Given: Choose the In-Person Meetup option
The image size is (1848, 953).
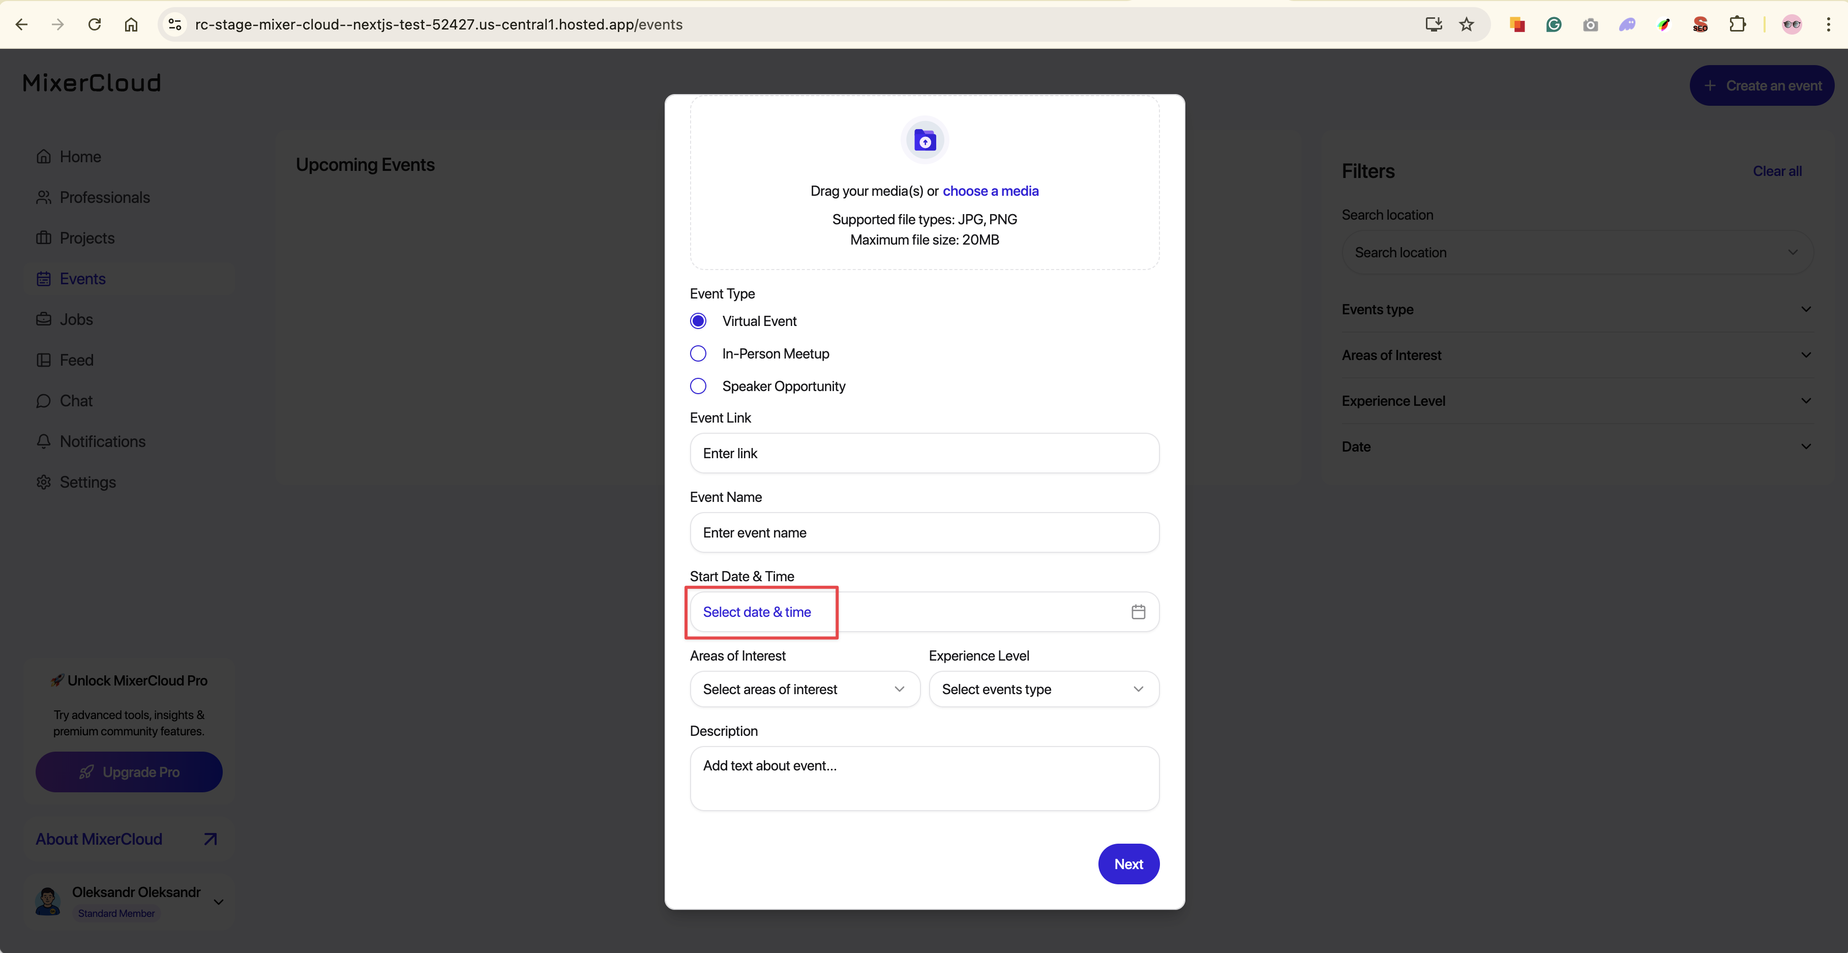Looking at the screenshot, I should point(698,354).
